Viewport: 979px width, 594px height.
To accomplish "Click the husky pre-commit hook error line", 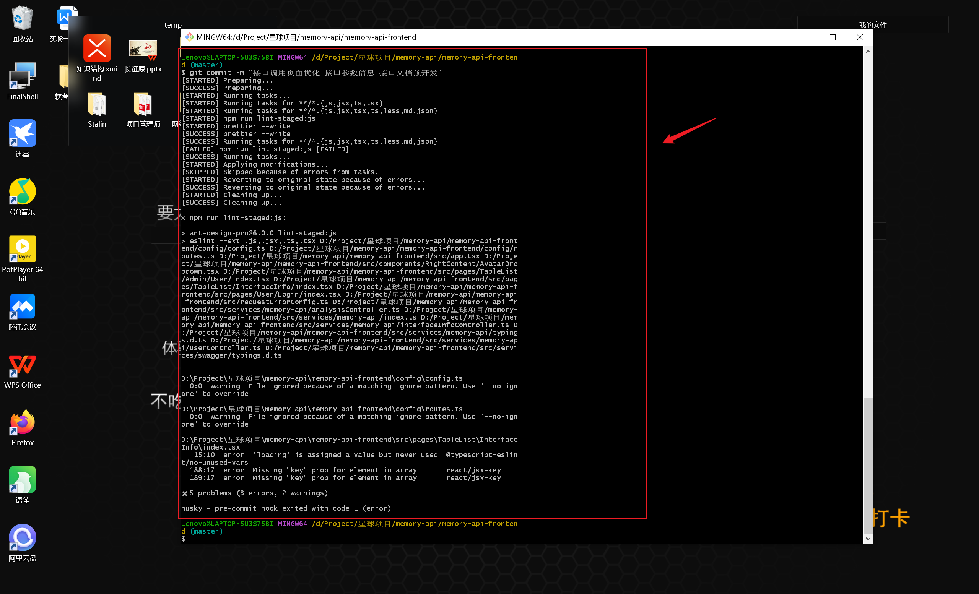I will 286,508.
